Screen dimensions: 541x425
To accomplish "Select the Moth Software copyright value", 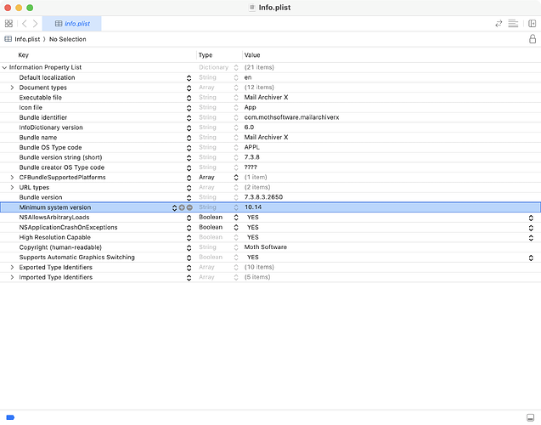I will (266, 247).
